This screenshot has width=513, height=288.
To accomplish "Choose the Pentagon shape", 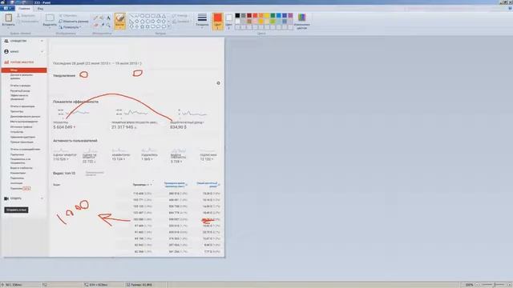I will 142,22.
